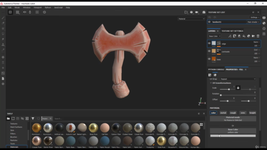Select Textures category in shelf

(14, 124)
